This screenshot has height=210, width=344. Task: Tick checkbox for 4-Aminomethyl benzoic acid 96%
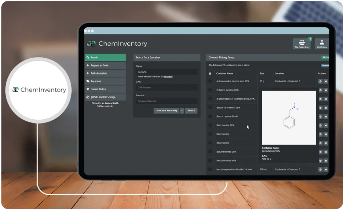[210, 81]
